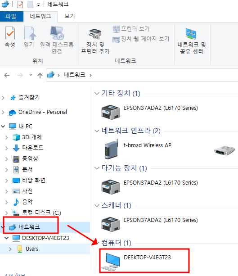Go back with the back arrow
The image size is (238, 276).
click(x=7, y=75)
